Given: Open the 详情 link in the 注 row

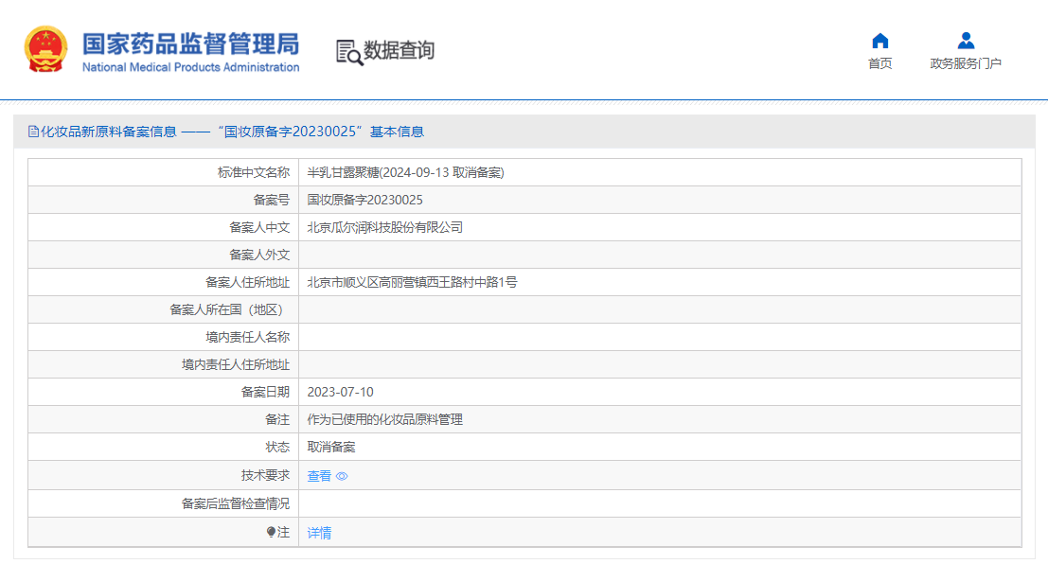Looking at the screenshot, I should 319,533.
